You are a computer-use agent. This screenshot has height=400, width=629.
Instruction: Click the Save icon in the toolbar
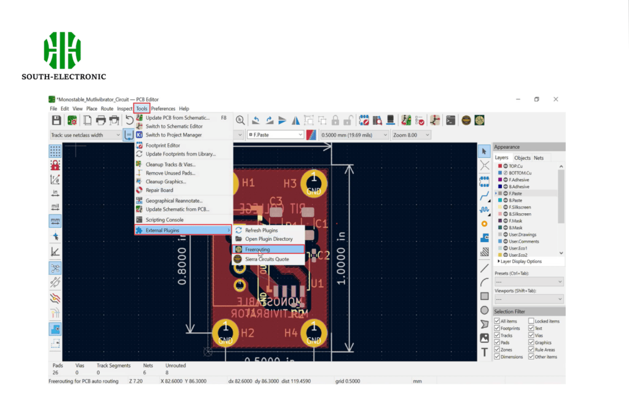coord(57,120)
